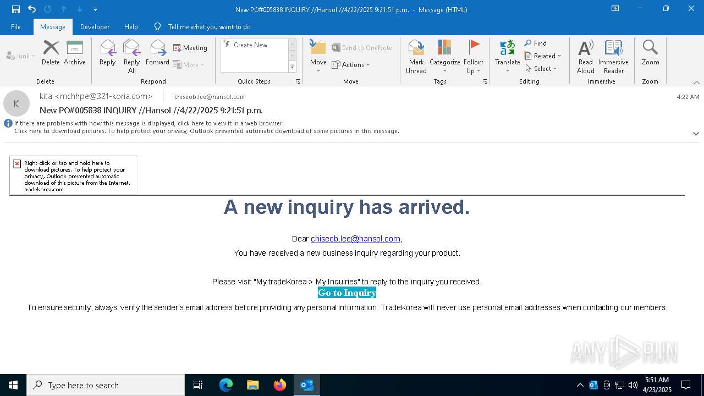Click the sender avatar K
The height and width of the screenshot is (396, 704).
tap(16, 103)
